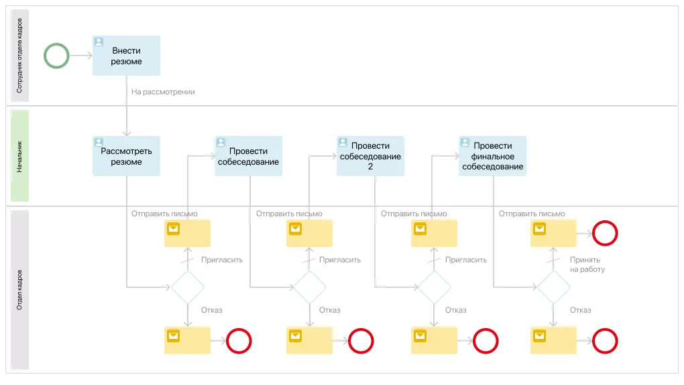This screenshot has width=684, height=385.
Task: Click the "Принять на работу" flow label
Action: pos(587,264)
